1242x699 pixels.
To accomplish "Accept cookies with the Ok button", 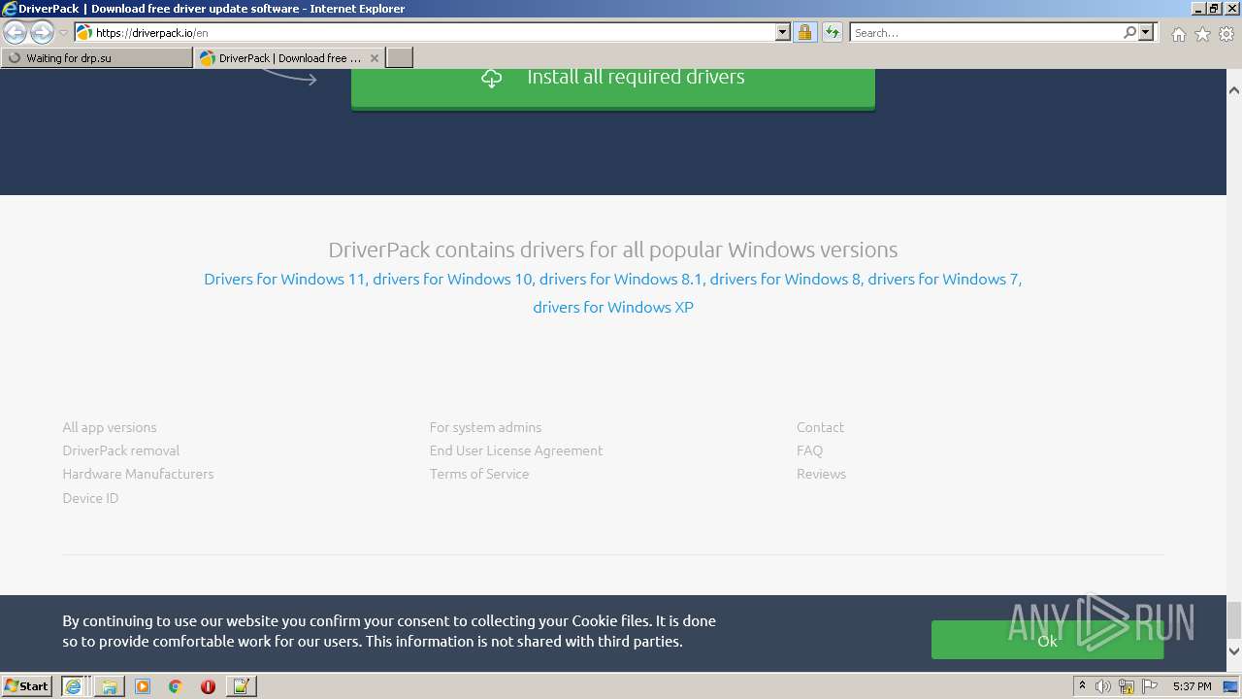I will (x=1047, y=640).
